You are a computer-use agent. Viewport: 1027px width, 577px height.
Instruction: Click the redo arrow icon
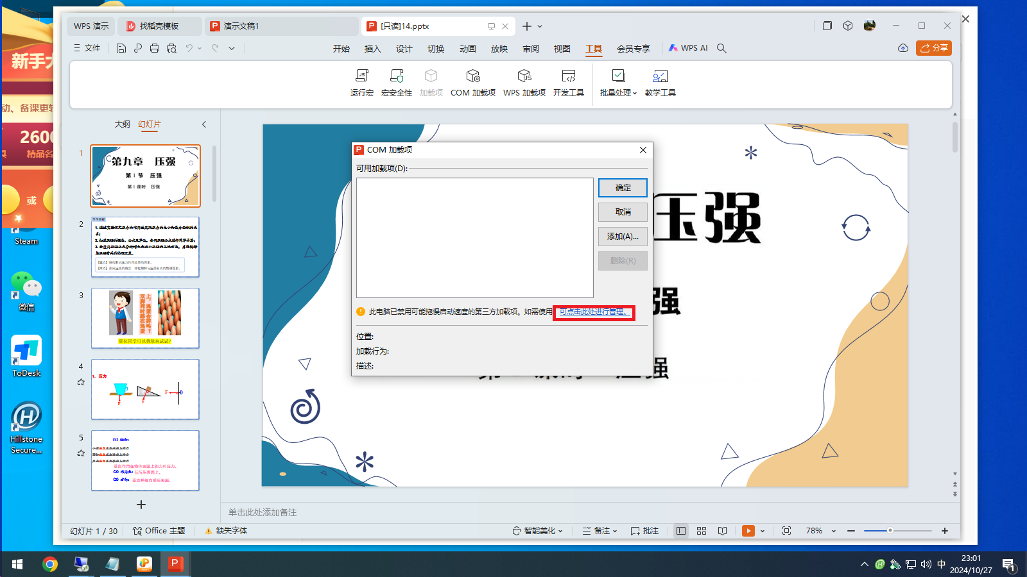(x=215, y=48)
